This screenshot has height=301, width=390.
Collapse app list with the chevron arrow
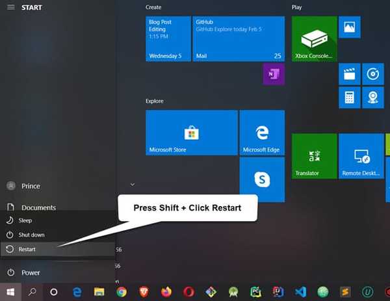pyautogui.click(x=133, y=185)
